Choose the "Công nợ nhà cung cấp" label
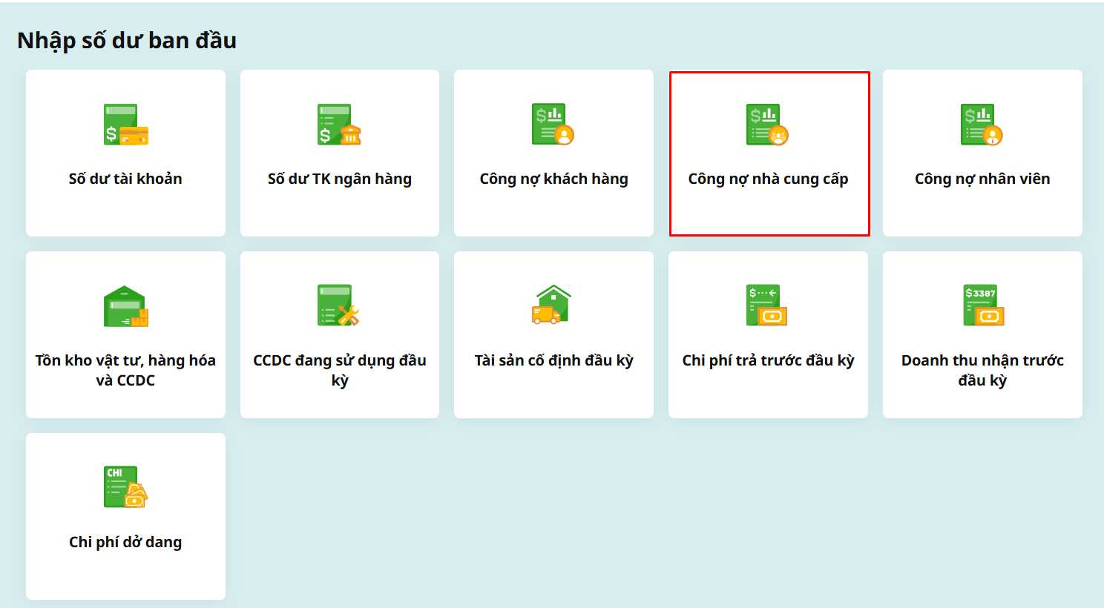 coord(768,179)
